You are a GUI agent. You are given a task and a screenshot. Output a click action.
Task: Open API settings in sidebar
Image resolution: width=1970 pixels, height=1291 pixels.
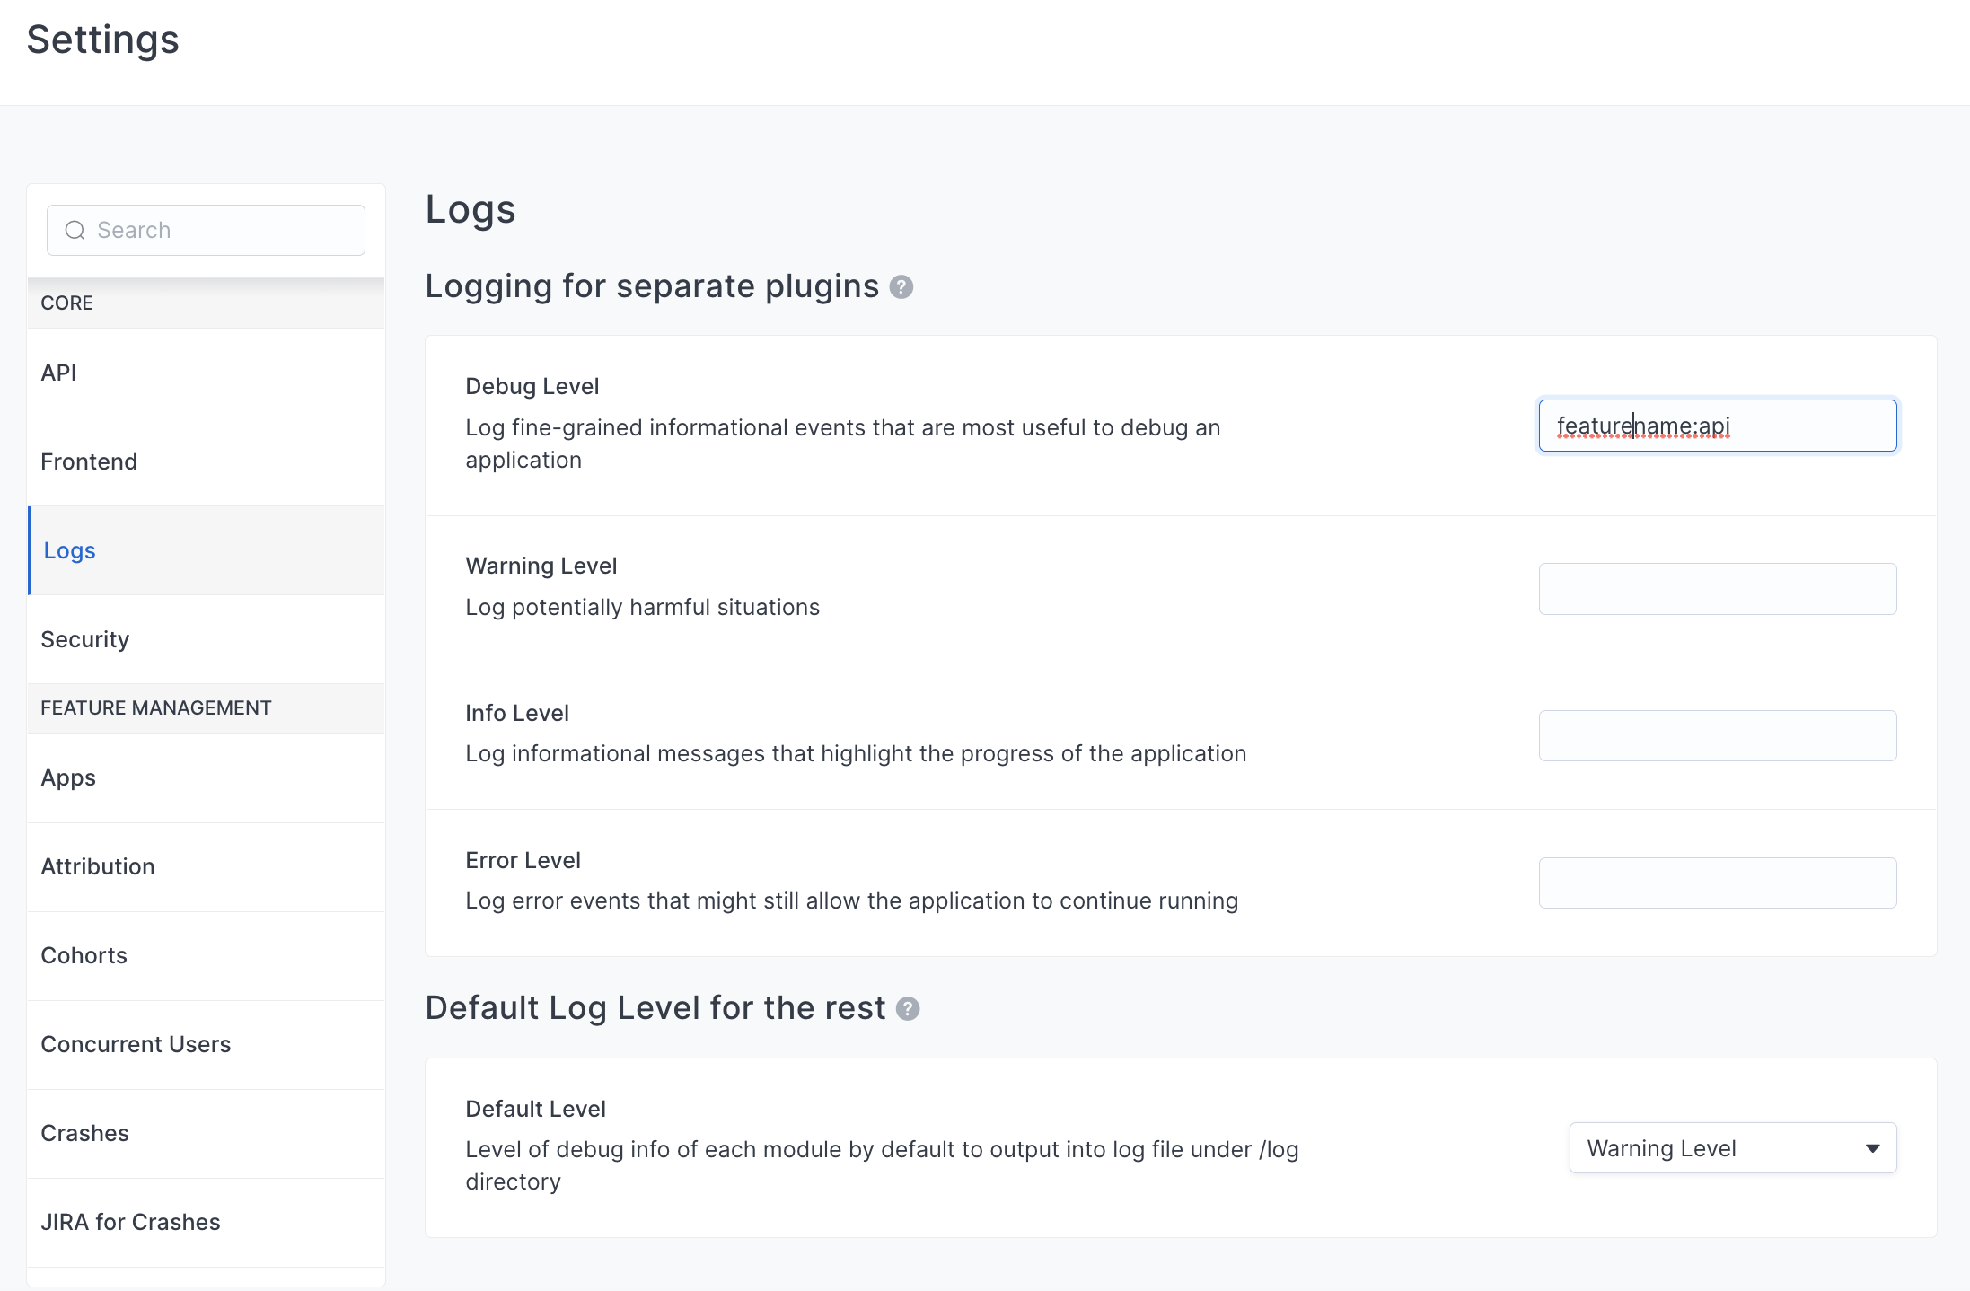(x=207, y=373)
